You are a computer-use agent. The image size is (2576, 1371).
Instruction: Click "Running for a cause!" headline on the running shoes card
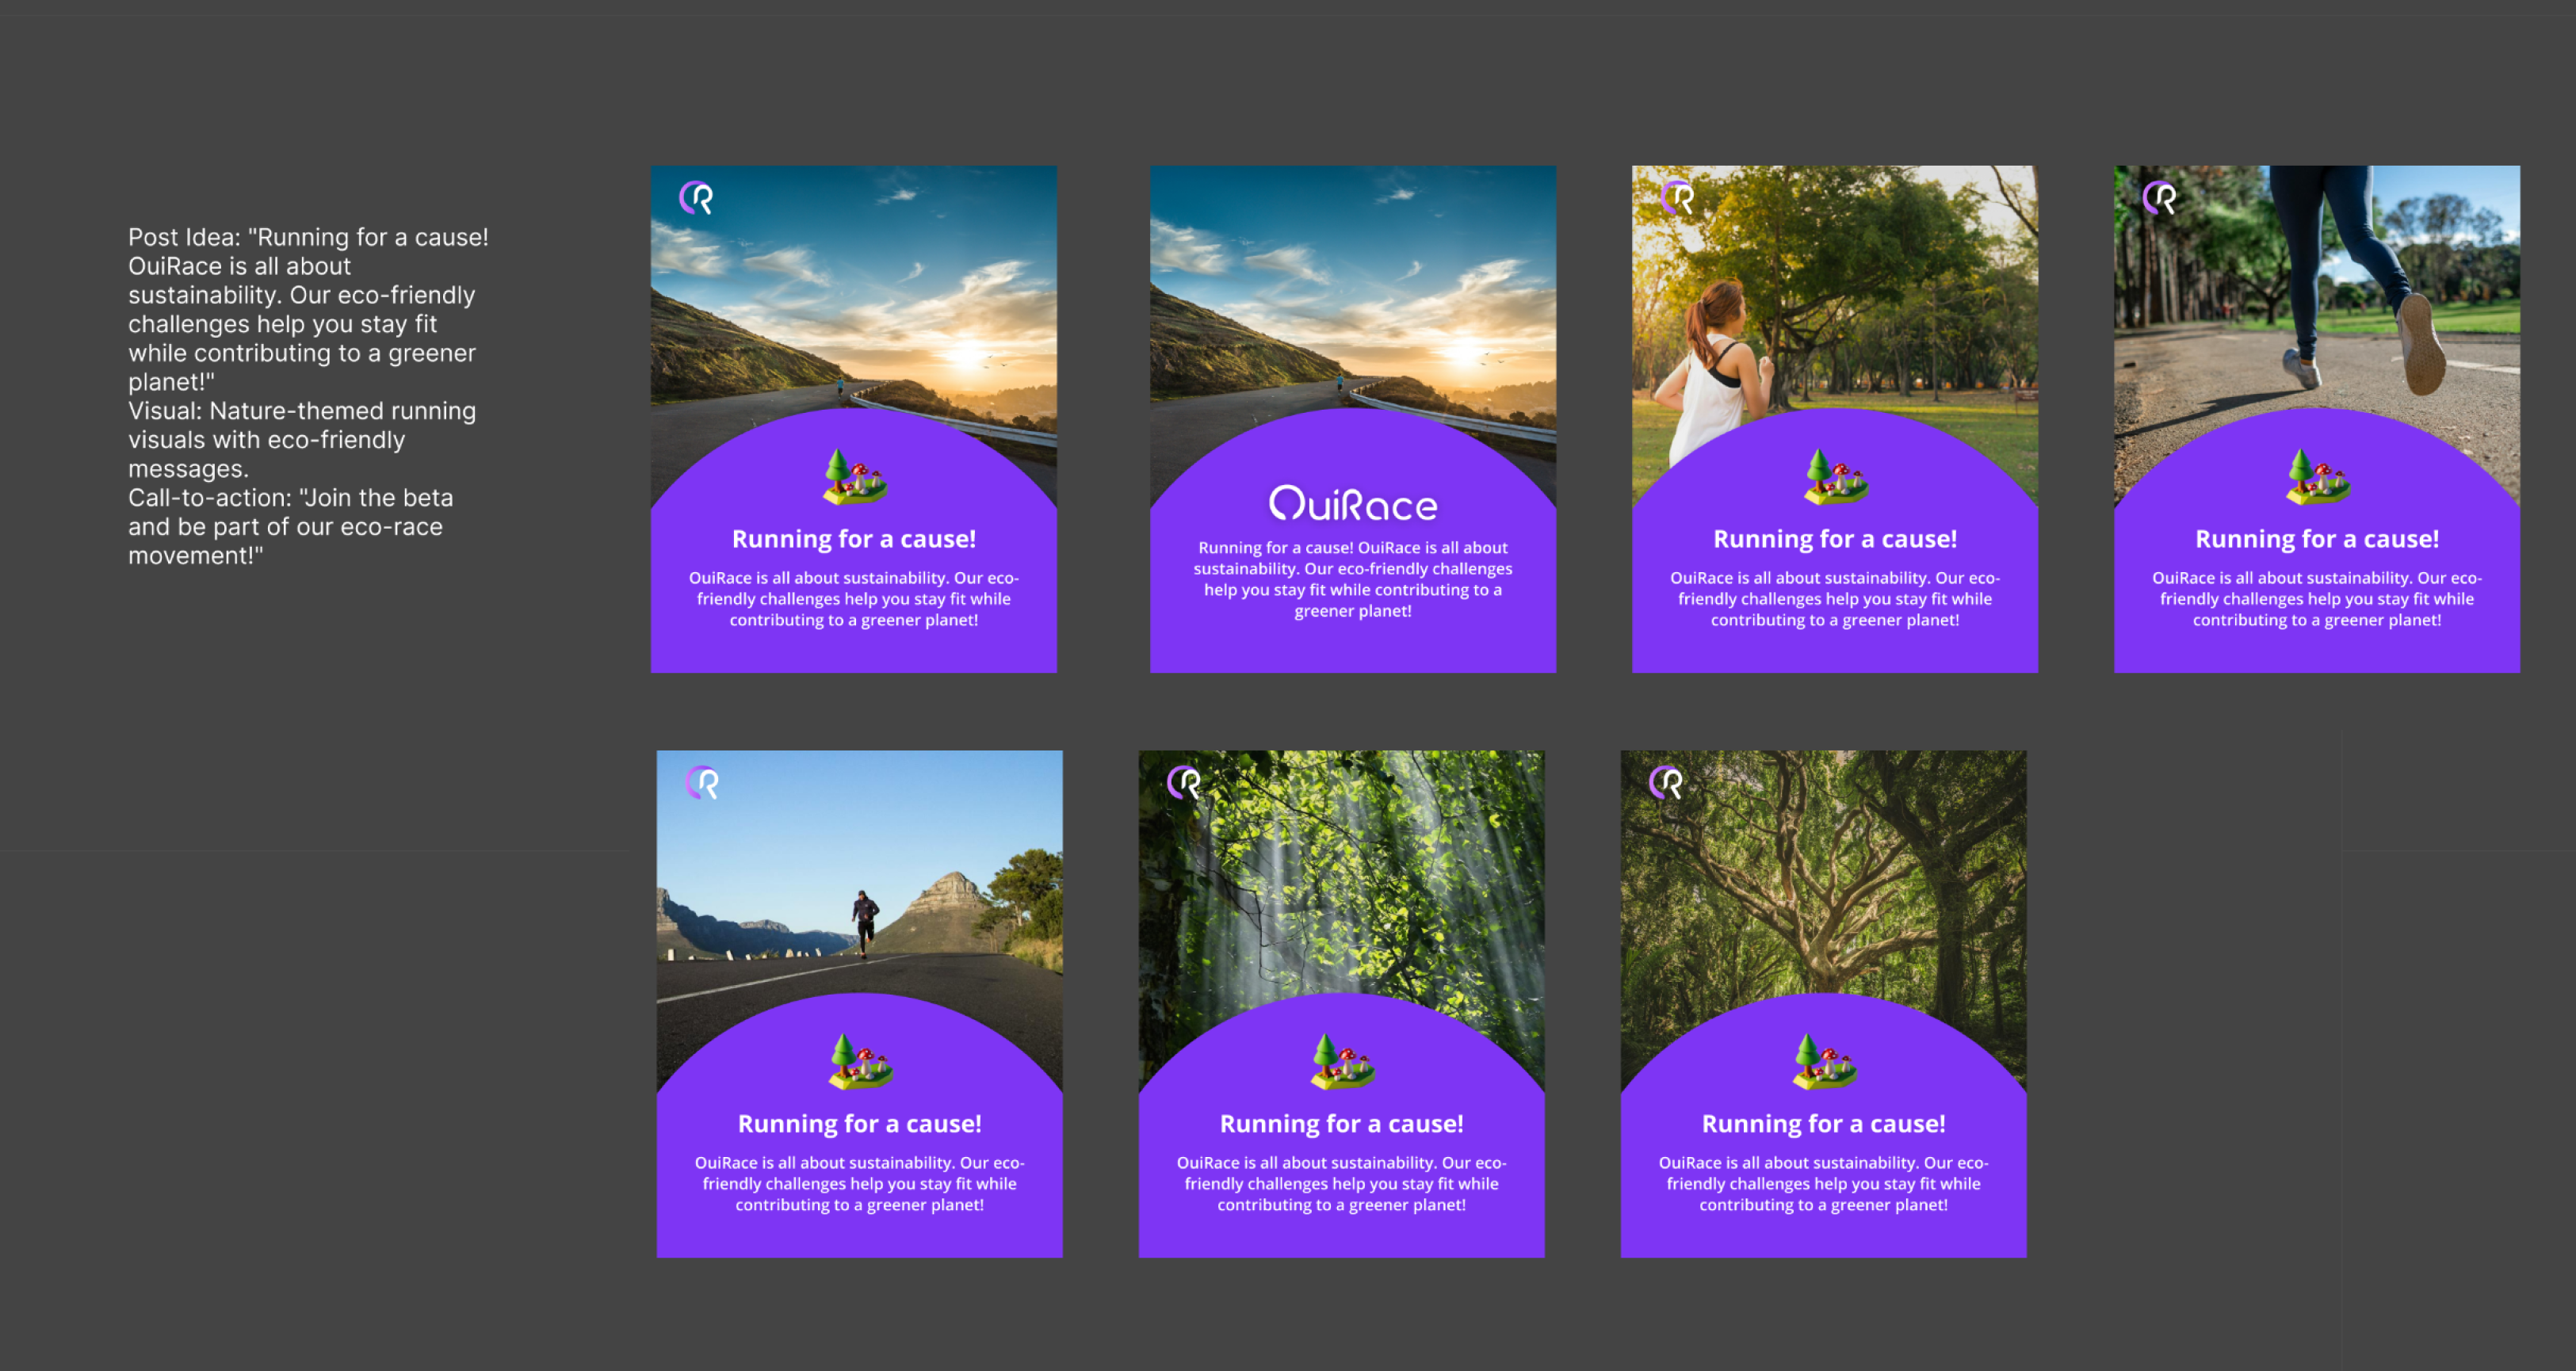point(2317,539)
